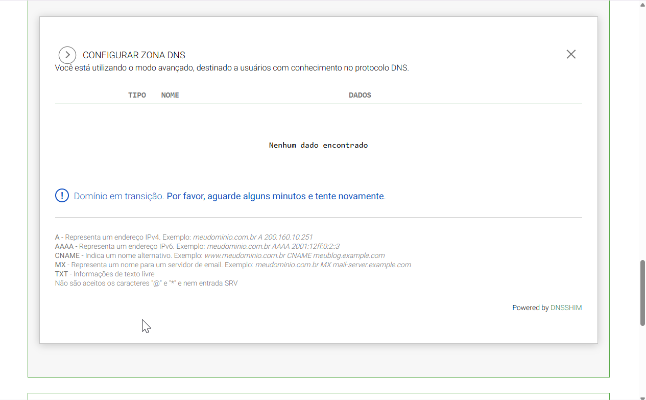Click the exclamation warning icon near Domínio em transição
646x400 pixels.
click(62, 195)
